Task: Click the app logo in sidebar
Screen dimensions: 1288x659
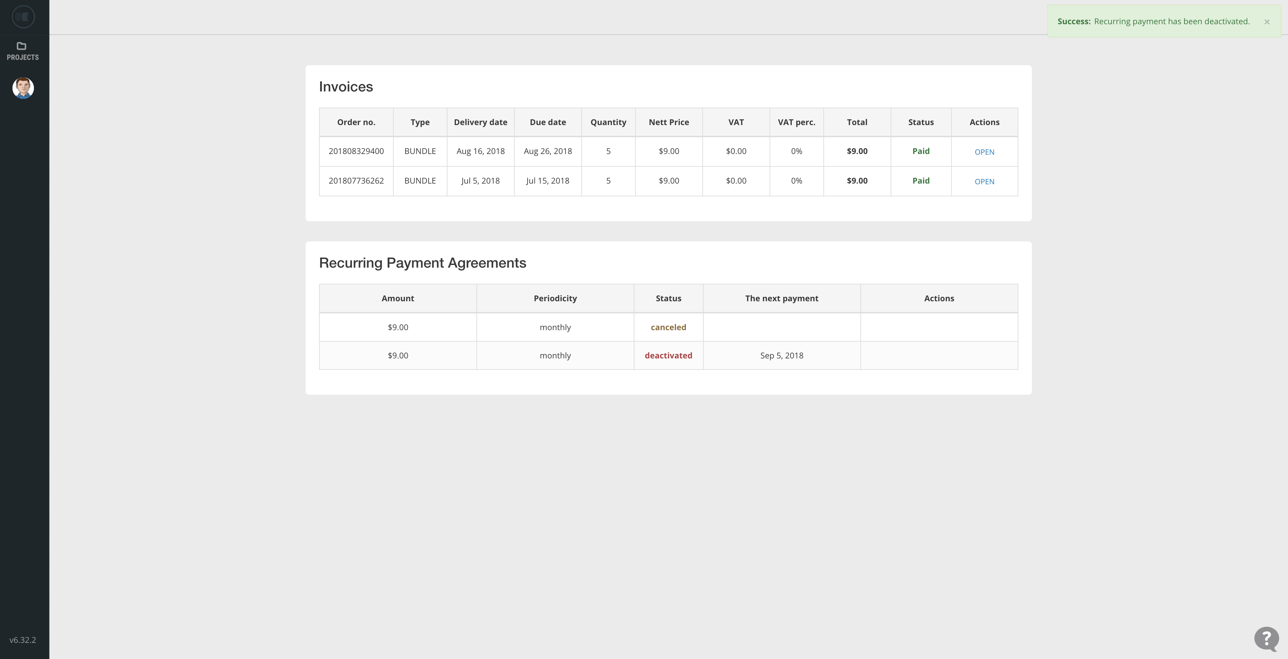Action: 23,17
